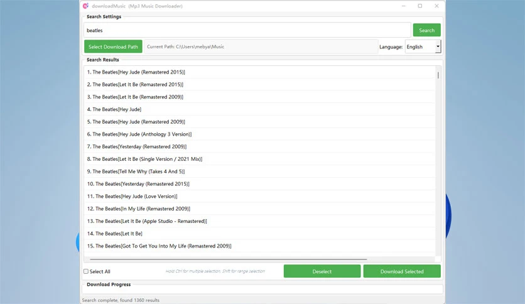Select result 14 The Beatles[Let It Be]
The width and height of the screenshot is (525, 304).
(259, 233)
